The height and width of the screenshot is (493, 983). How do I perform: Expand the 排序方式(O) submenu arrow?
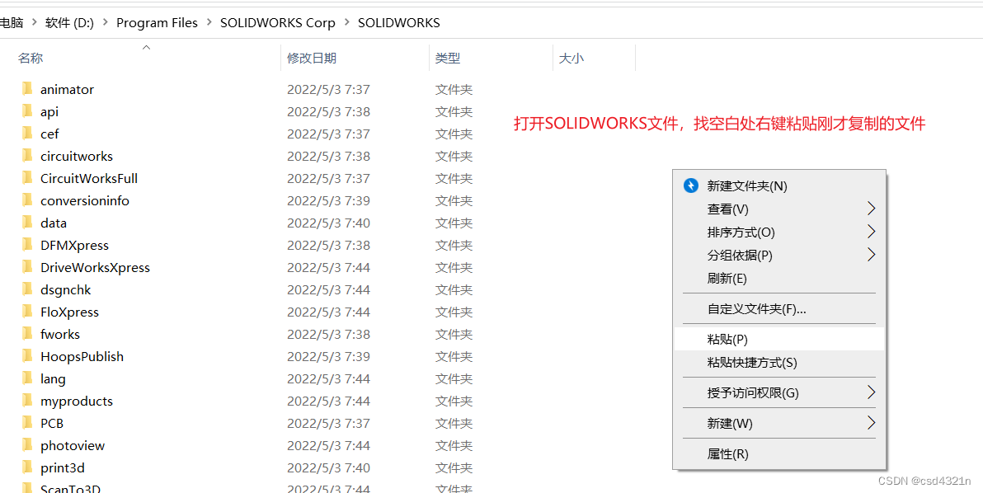(871, 232)
